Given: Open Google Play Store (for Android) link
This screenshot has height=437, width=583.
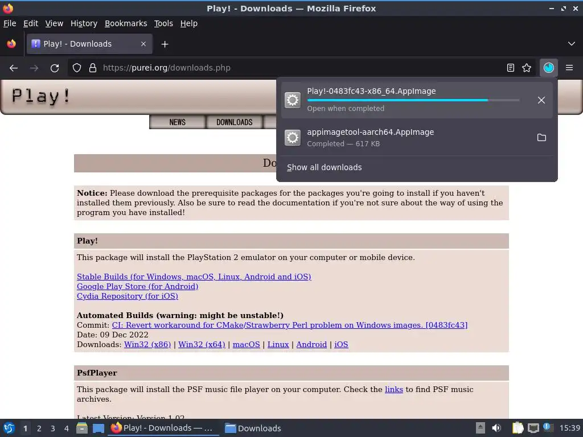Looking at the screenshot, I should [138, 287].
